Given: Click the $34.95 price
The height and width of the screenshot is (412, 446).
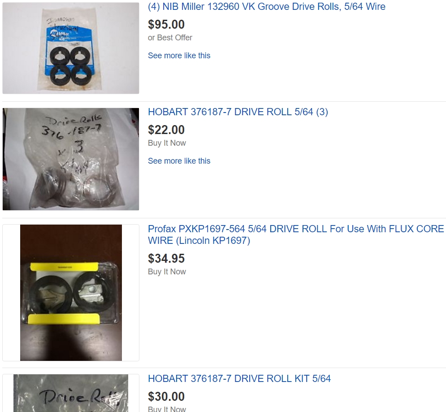Looking at the screenshot, I should 166,259.
